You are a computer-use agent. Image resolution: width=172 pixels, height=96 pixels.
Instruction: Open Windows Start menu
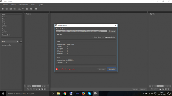pyautogui.click(x=3, y=93)
